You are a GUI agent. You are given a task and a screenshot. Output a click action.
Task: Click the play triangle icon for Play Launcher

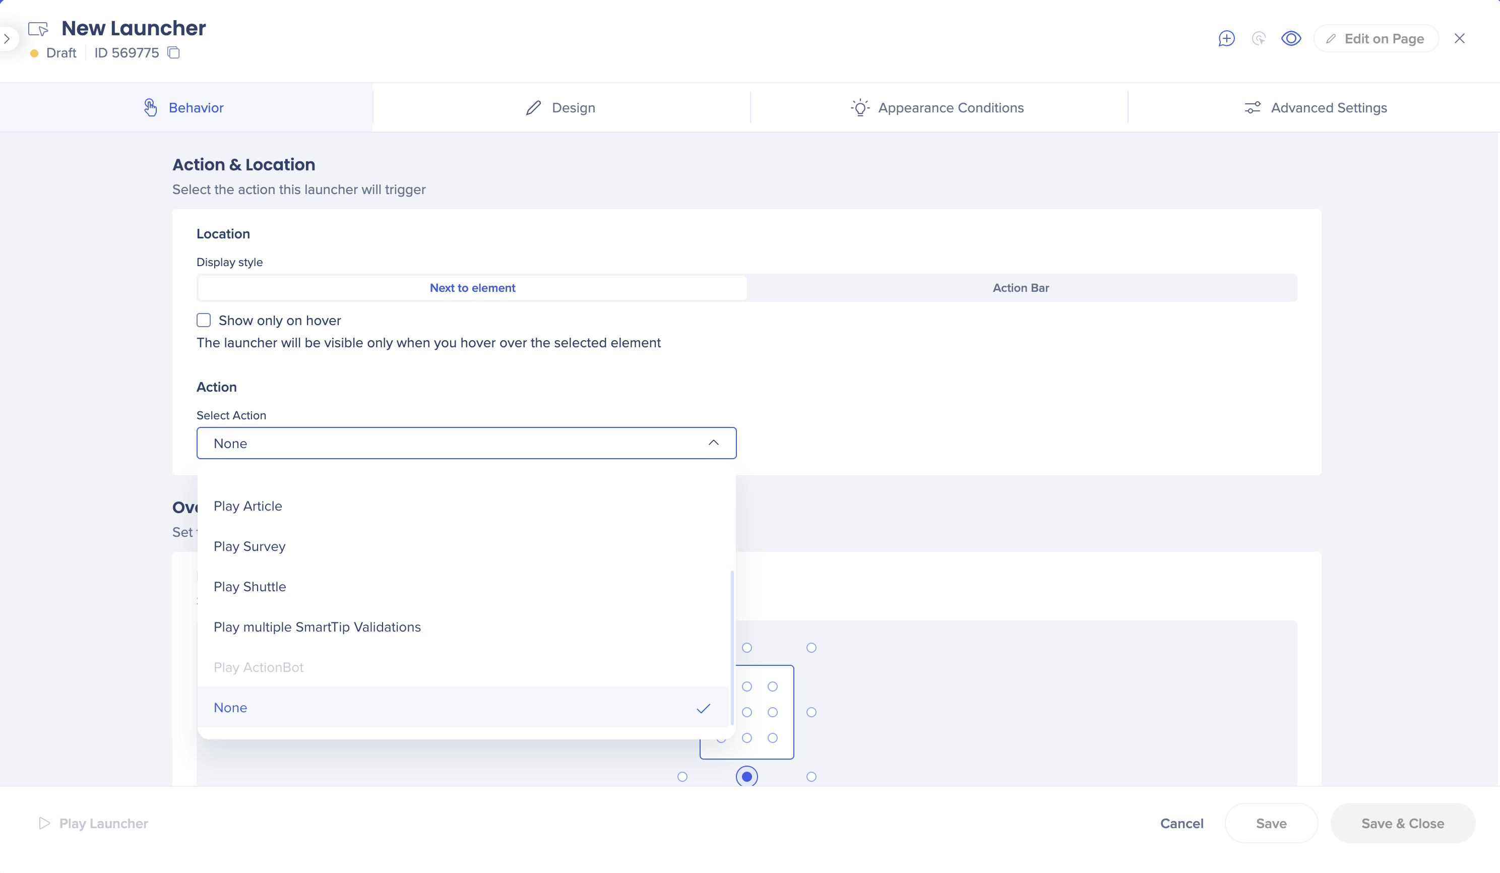pyautogui.click(x=44, y=823)
